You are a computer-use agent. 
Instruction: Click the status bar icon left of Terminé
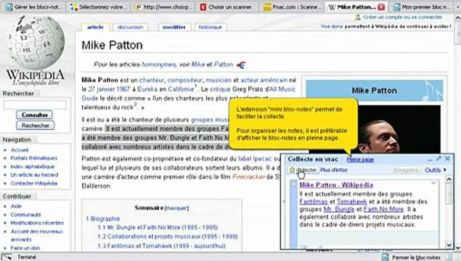[x=7, y=257]
